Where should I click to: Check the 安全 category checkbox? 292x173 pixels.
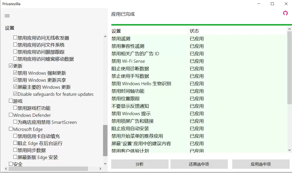(11, 164)
